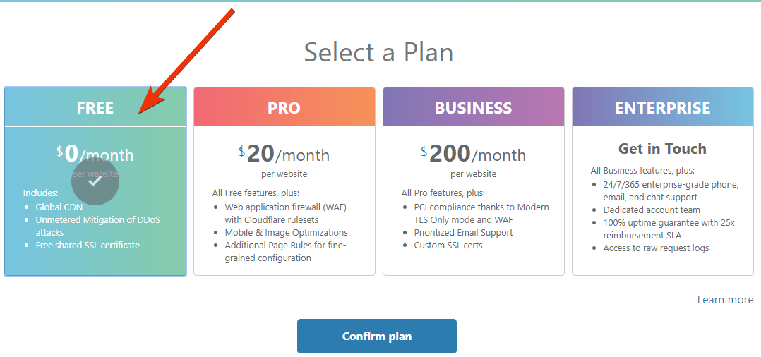This screenshot has width=761, height=357.
Task: Click the Prioritized Email Support item
Action: pos(463,233)
